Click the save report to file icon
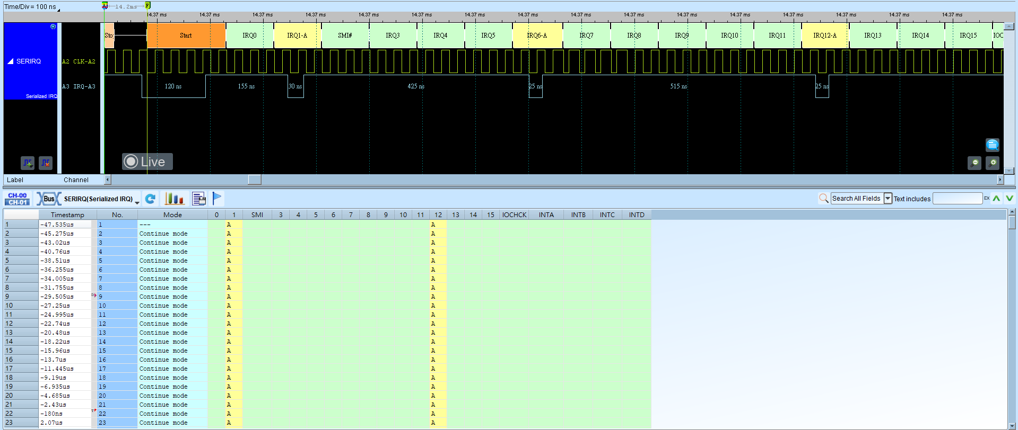The height and width of the screenshot is (430, 1018). pyautogui.click(x=199, y=199)
